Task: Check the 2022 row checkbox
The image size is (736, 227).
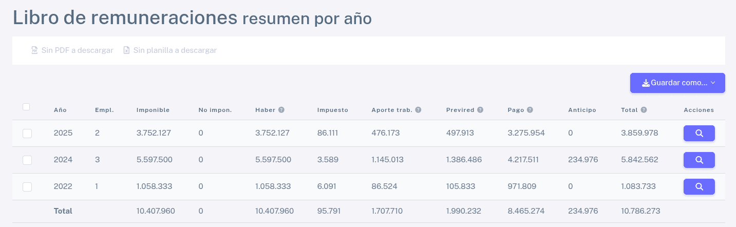Action: click(27, 187)
